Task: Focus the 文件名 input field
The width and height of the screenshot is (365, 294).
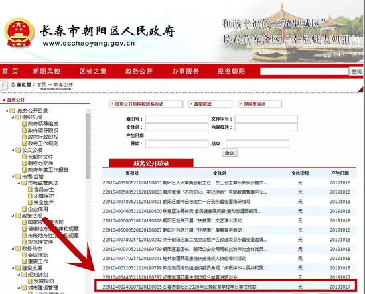Action: click(x=177, y=127)
